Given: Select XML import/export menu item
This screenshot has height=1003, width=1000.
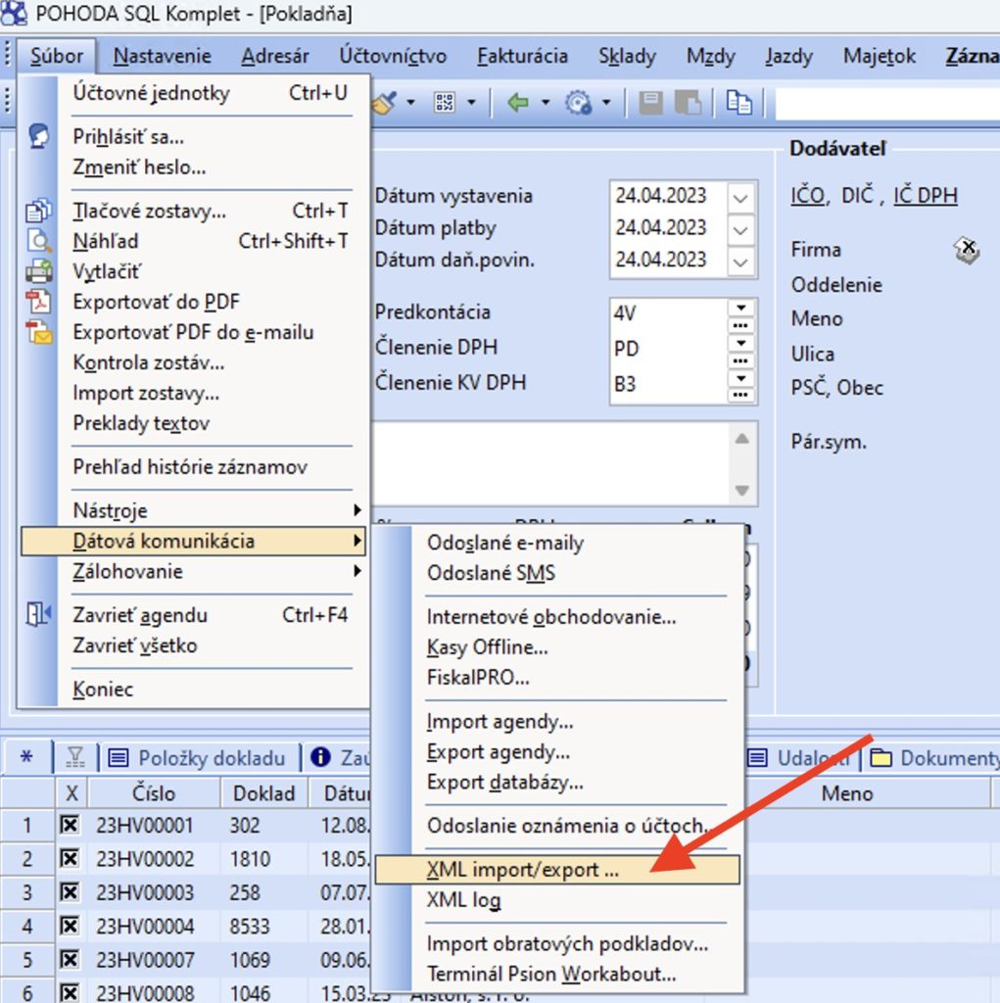Looking at the screenshot, I should (x=556, y=870).
